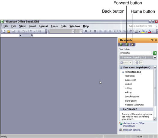Click the New workbook icon
The height and width of the screenshot is (138, 158).
tap(4, 31)
